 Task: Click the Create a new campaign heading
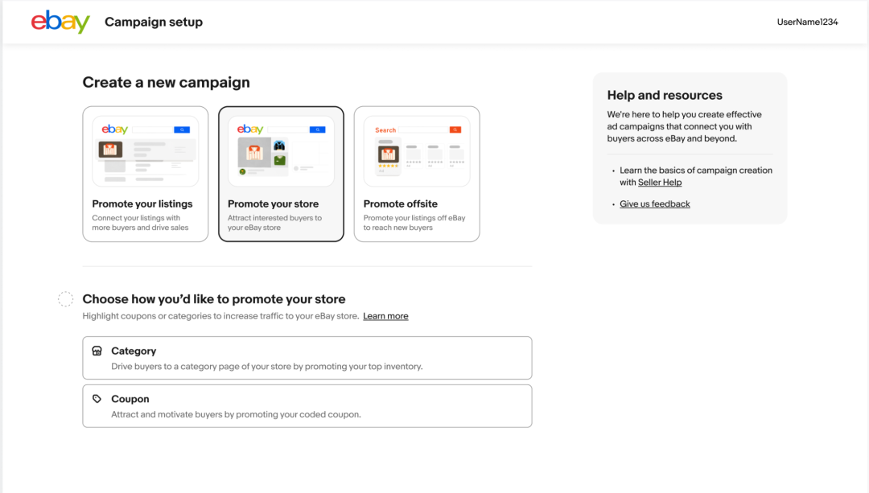pos(167,82)
